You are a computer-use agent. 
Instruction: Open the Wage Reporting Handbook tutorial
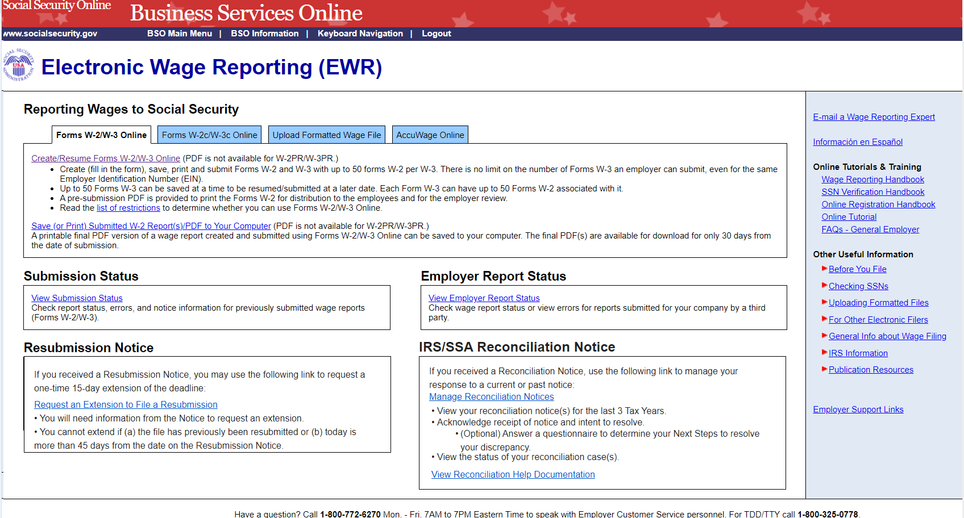[x=872, y=179]
